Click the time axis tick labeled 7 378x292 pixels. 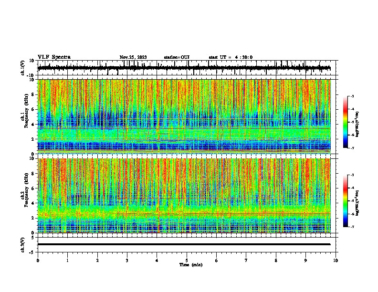246,261
